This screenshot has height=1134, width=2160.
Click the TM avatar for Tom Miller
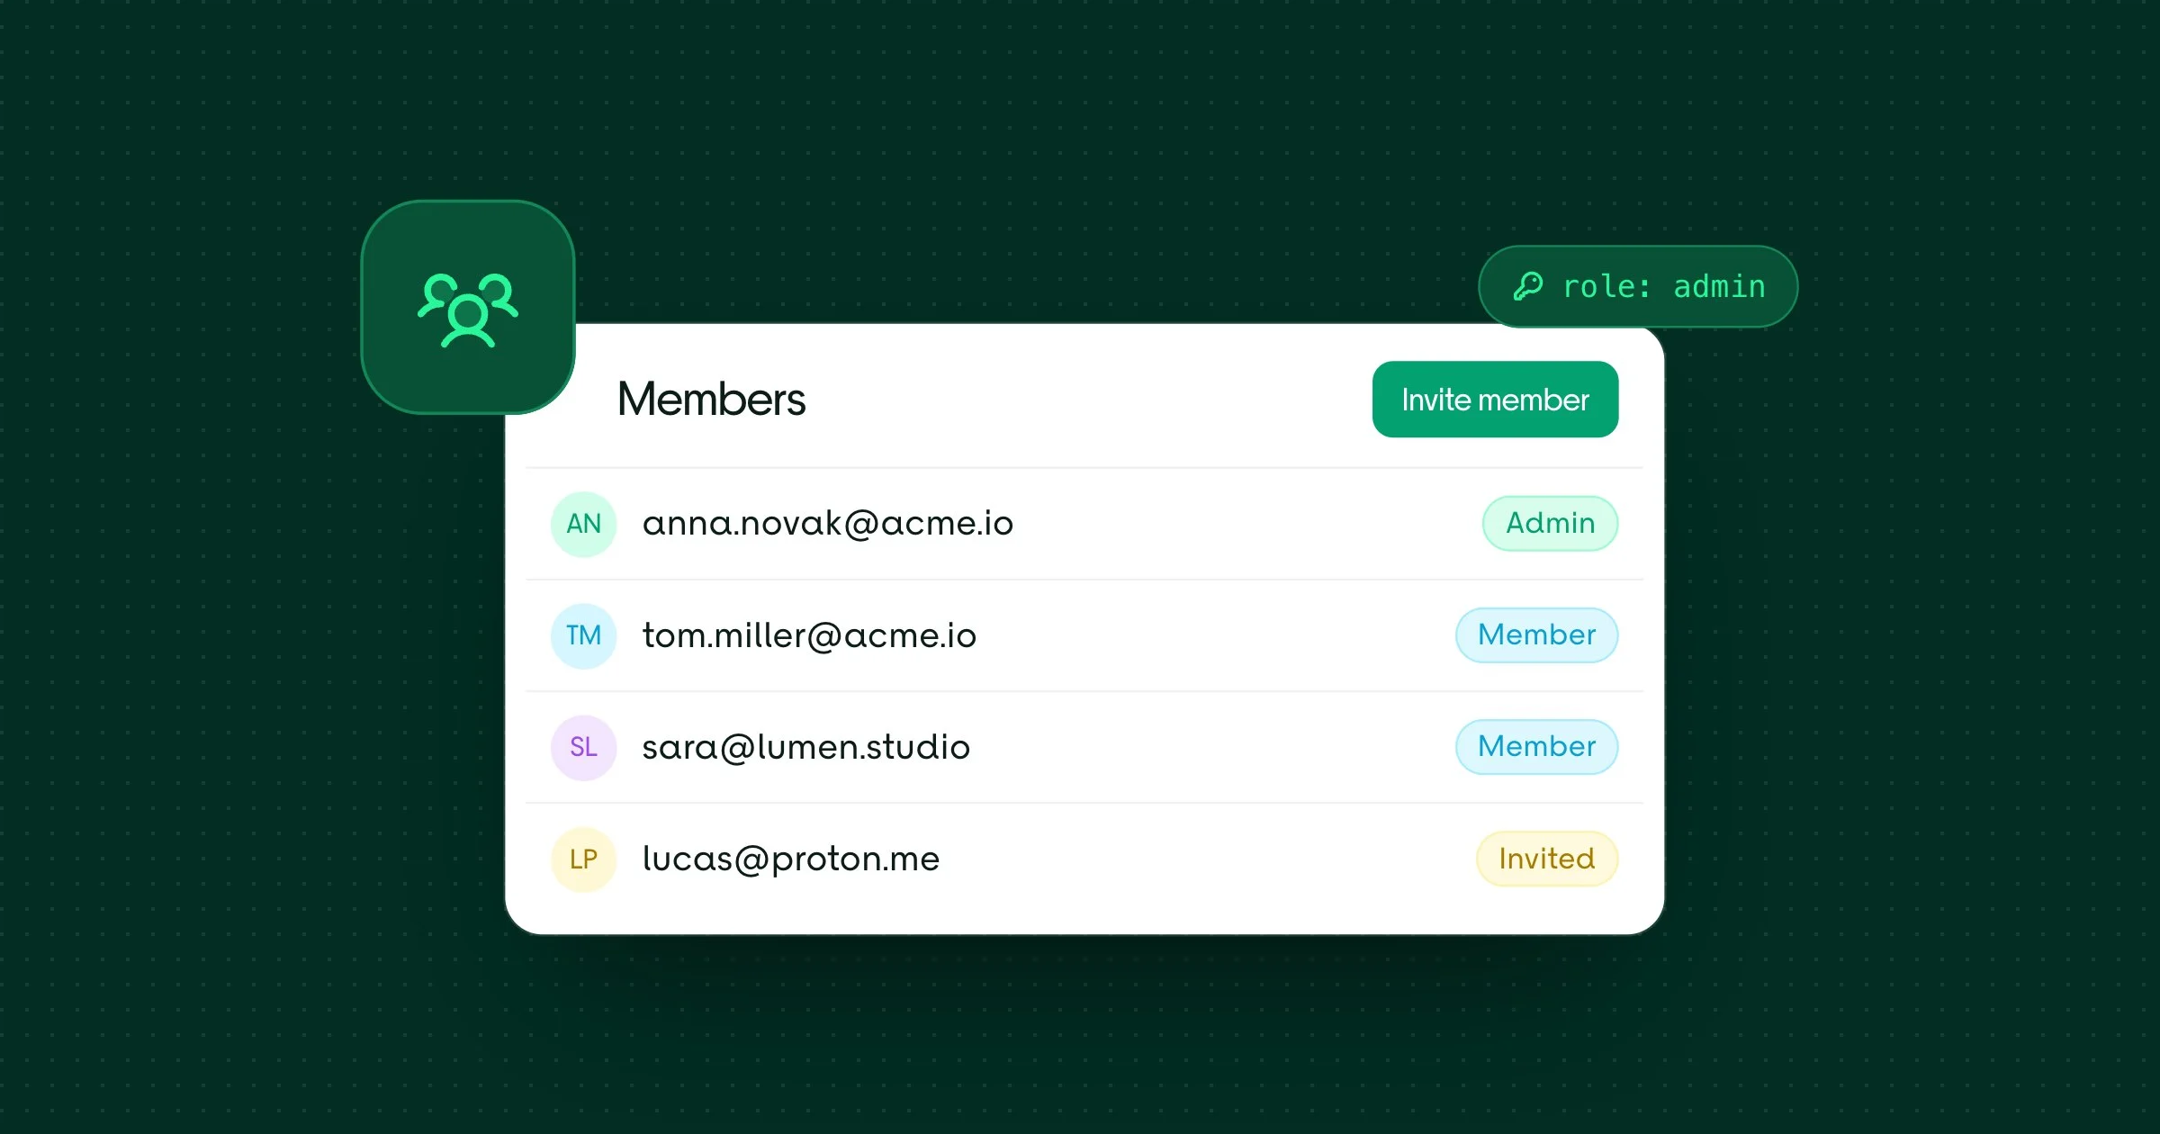583,635
